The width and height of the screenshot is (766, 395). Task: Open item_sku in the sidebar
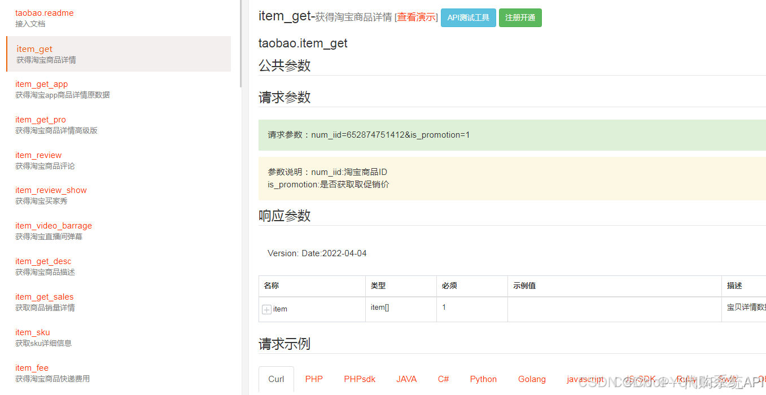[33, 332]
